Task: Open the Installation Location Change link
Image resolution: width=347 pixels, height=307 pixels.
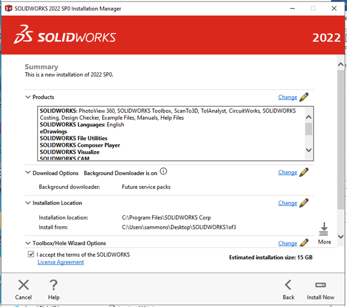Action: tap(287, 203)
